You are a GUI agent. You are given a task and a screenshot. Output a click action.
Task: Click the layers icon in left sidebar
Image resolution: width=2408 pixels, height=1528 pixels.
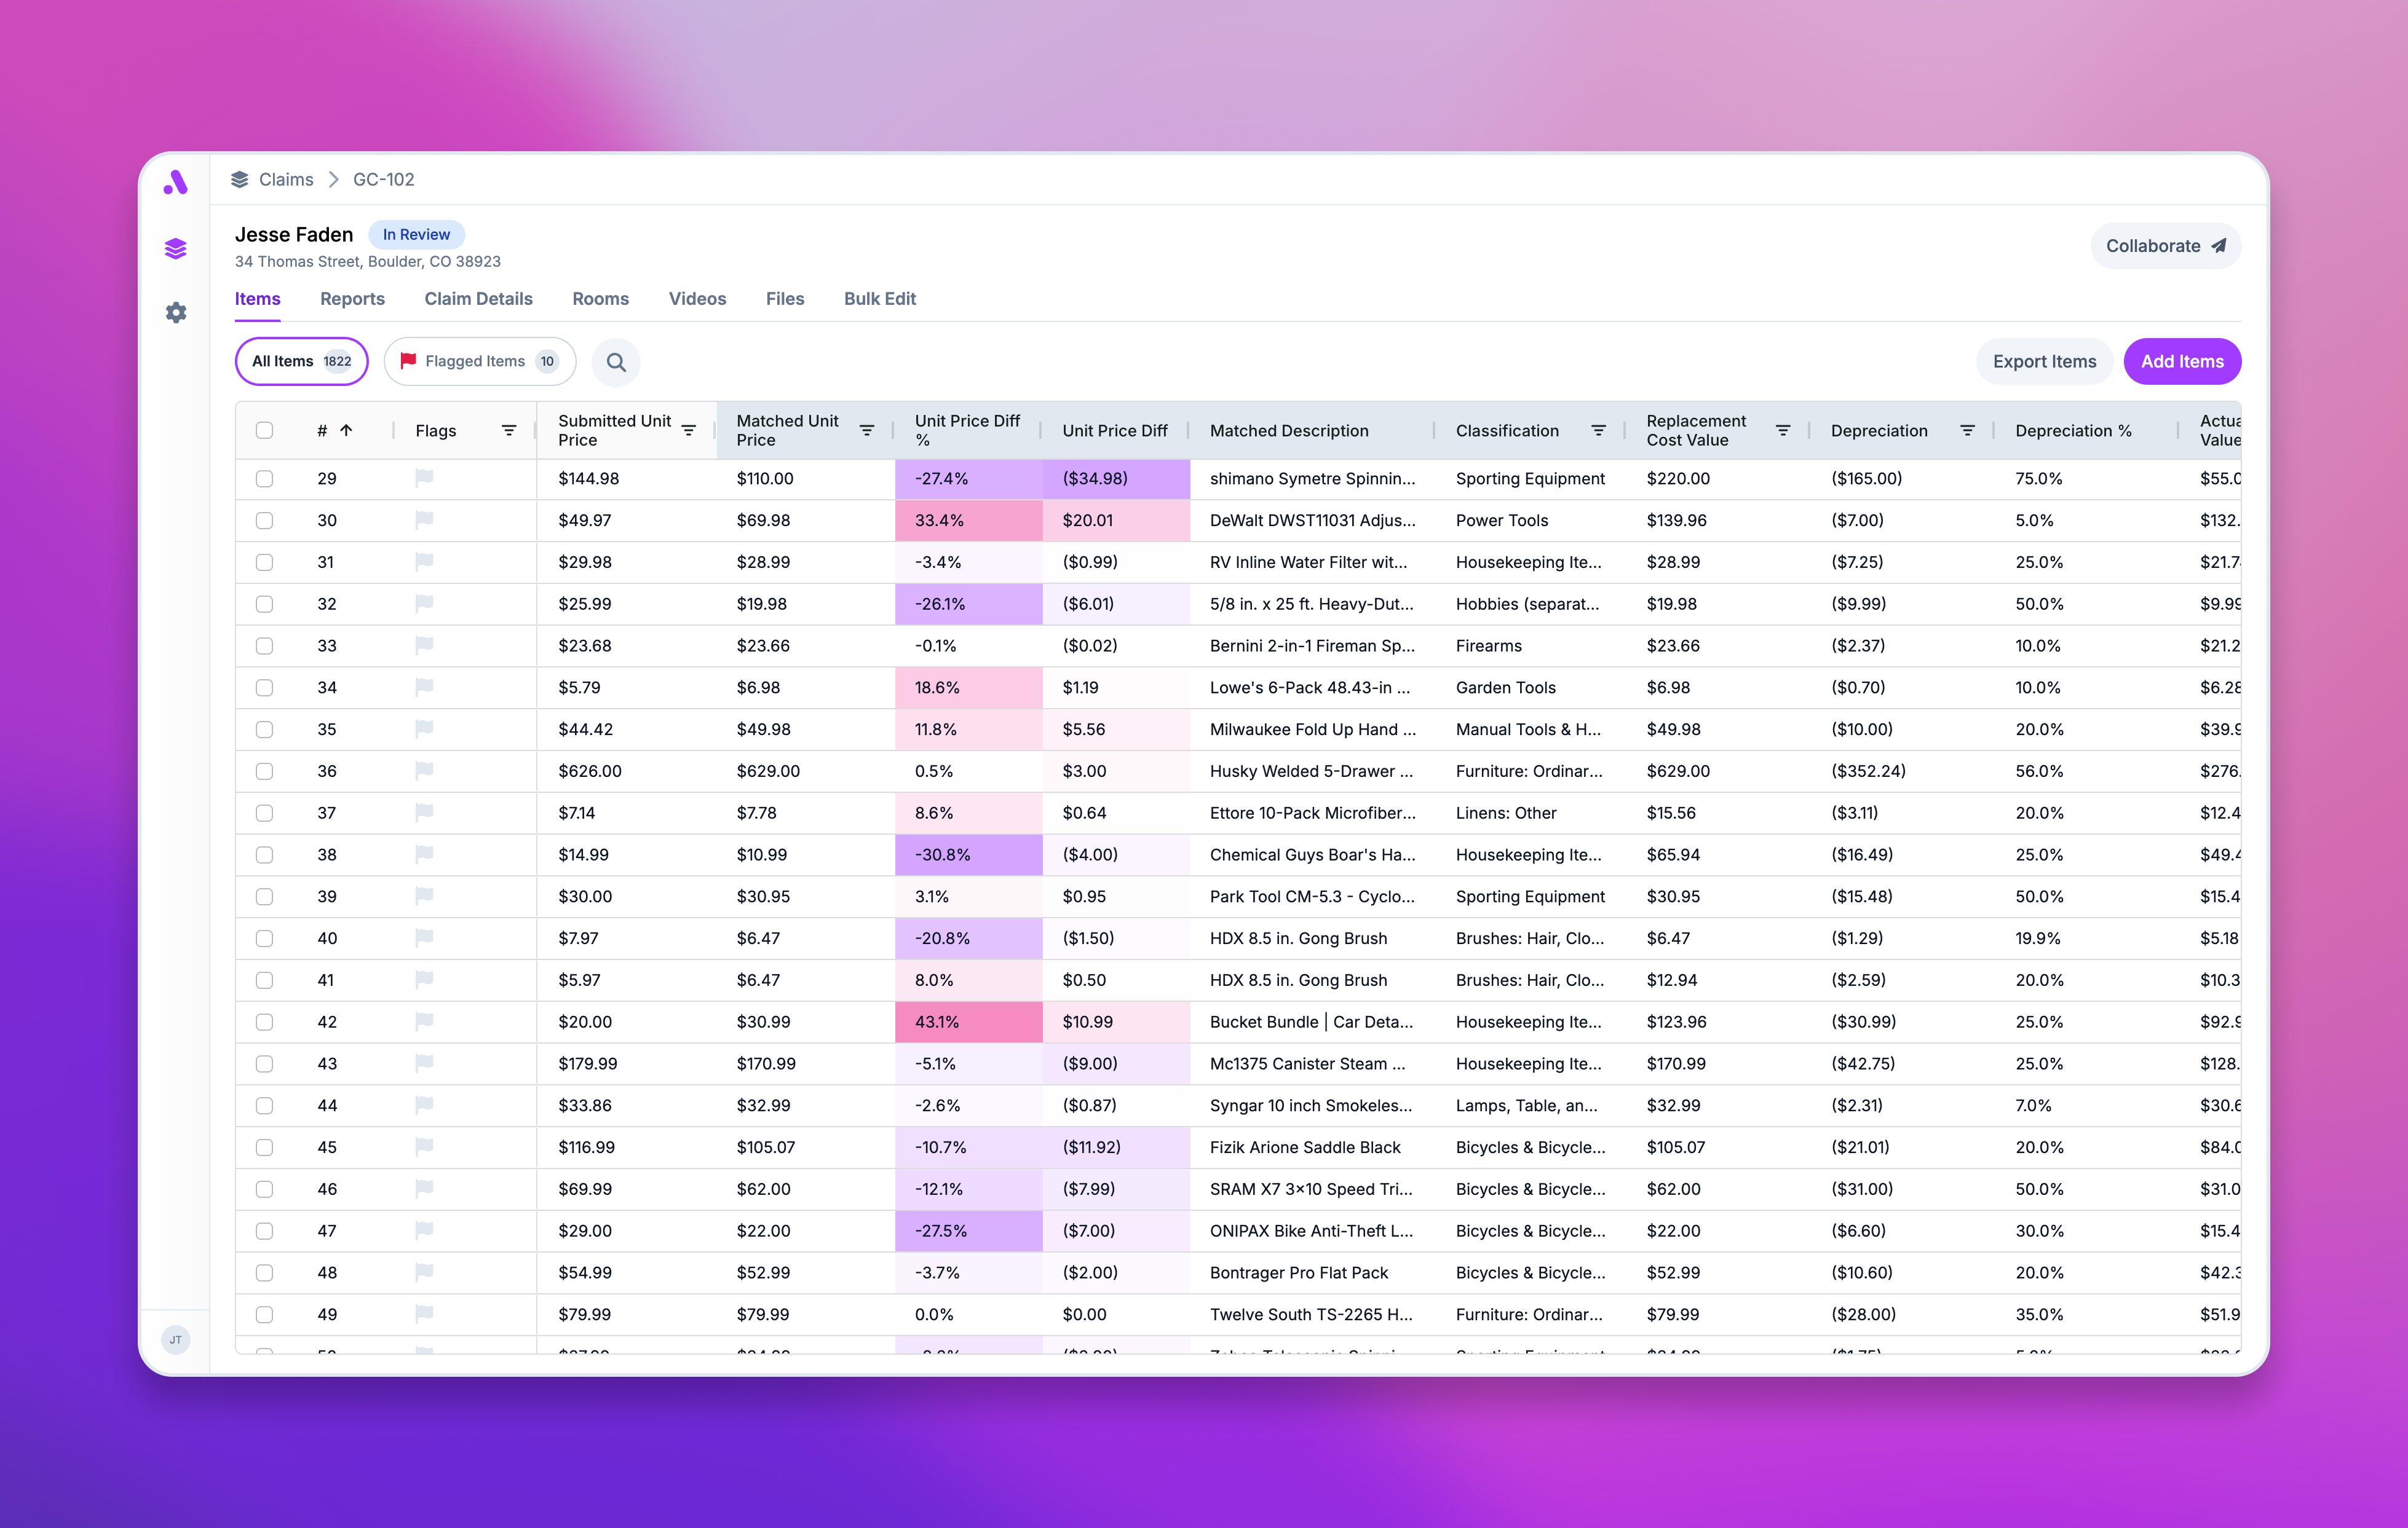[x=176, y=249]
